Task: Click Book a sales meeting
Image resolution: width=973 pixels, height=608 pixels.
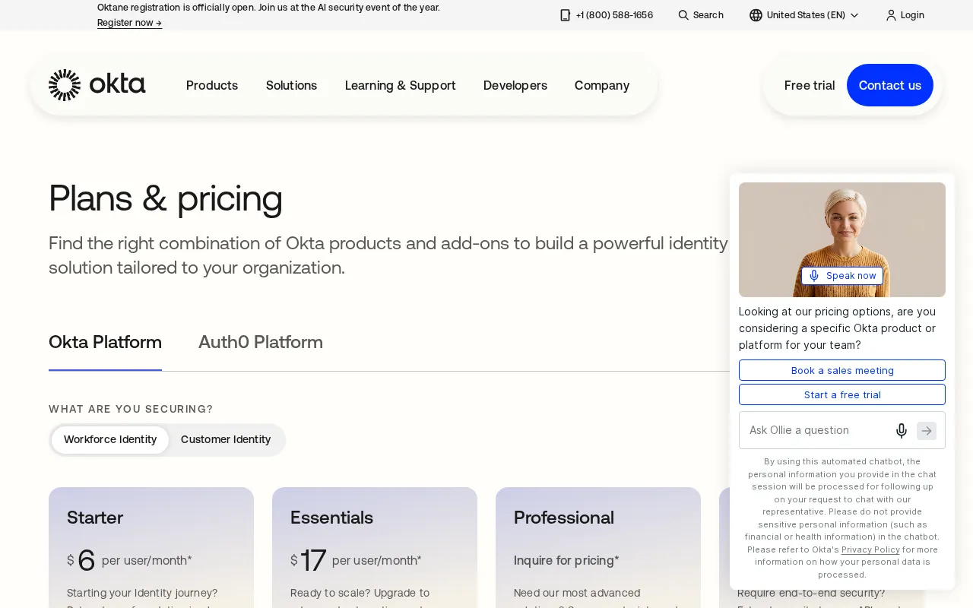Action: tap(842, 370)
